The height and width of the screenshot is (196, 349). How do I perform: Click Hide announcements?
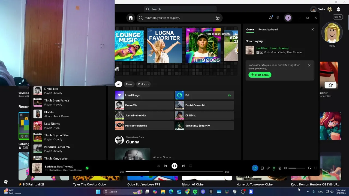click(218, 34)
